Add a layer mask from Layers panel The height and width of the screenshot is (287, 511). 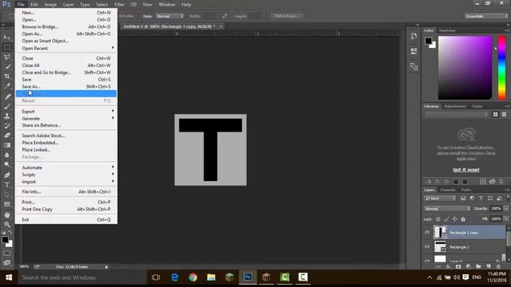(x=458, y=266)
